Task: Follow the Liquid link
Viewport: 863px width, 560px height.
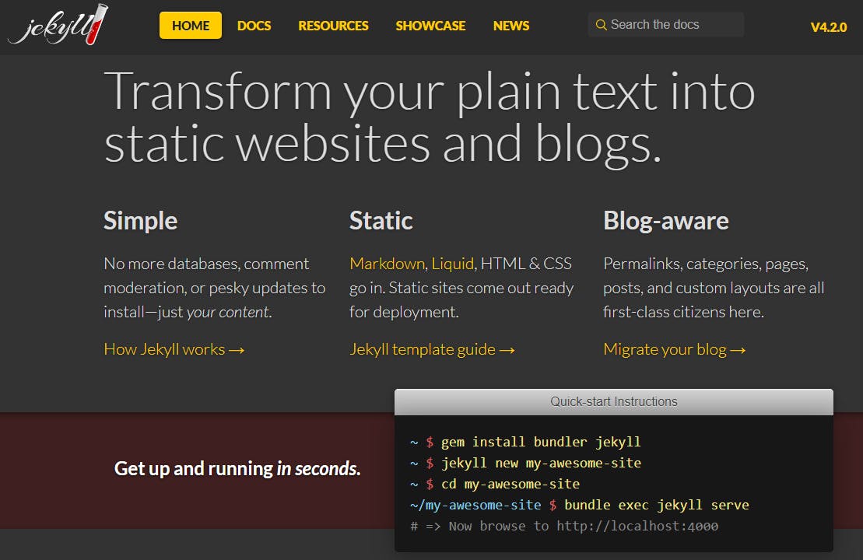Action: (x=453, y=264)
